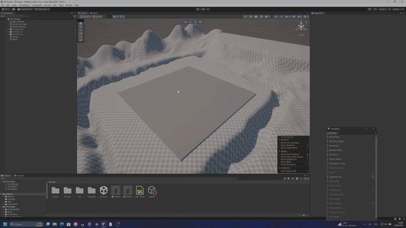Open the Help menu

[x=77, y=5]
